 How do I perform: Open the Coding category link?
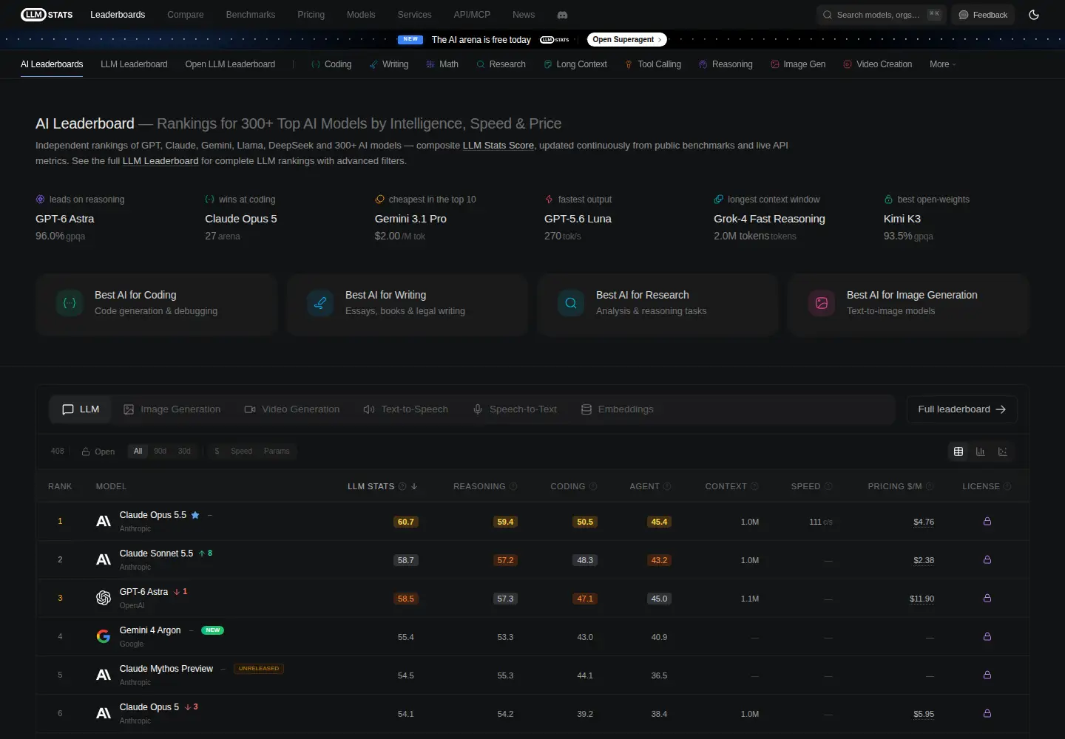point(332,64)
